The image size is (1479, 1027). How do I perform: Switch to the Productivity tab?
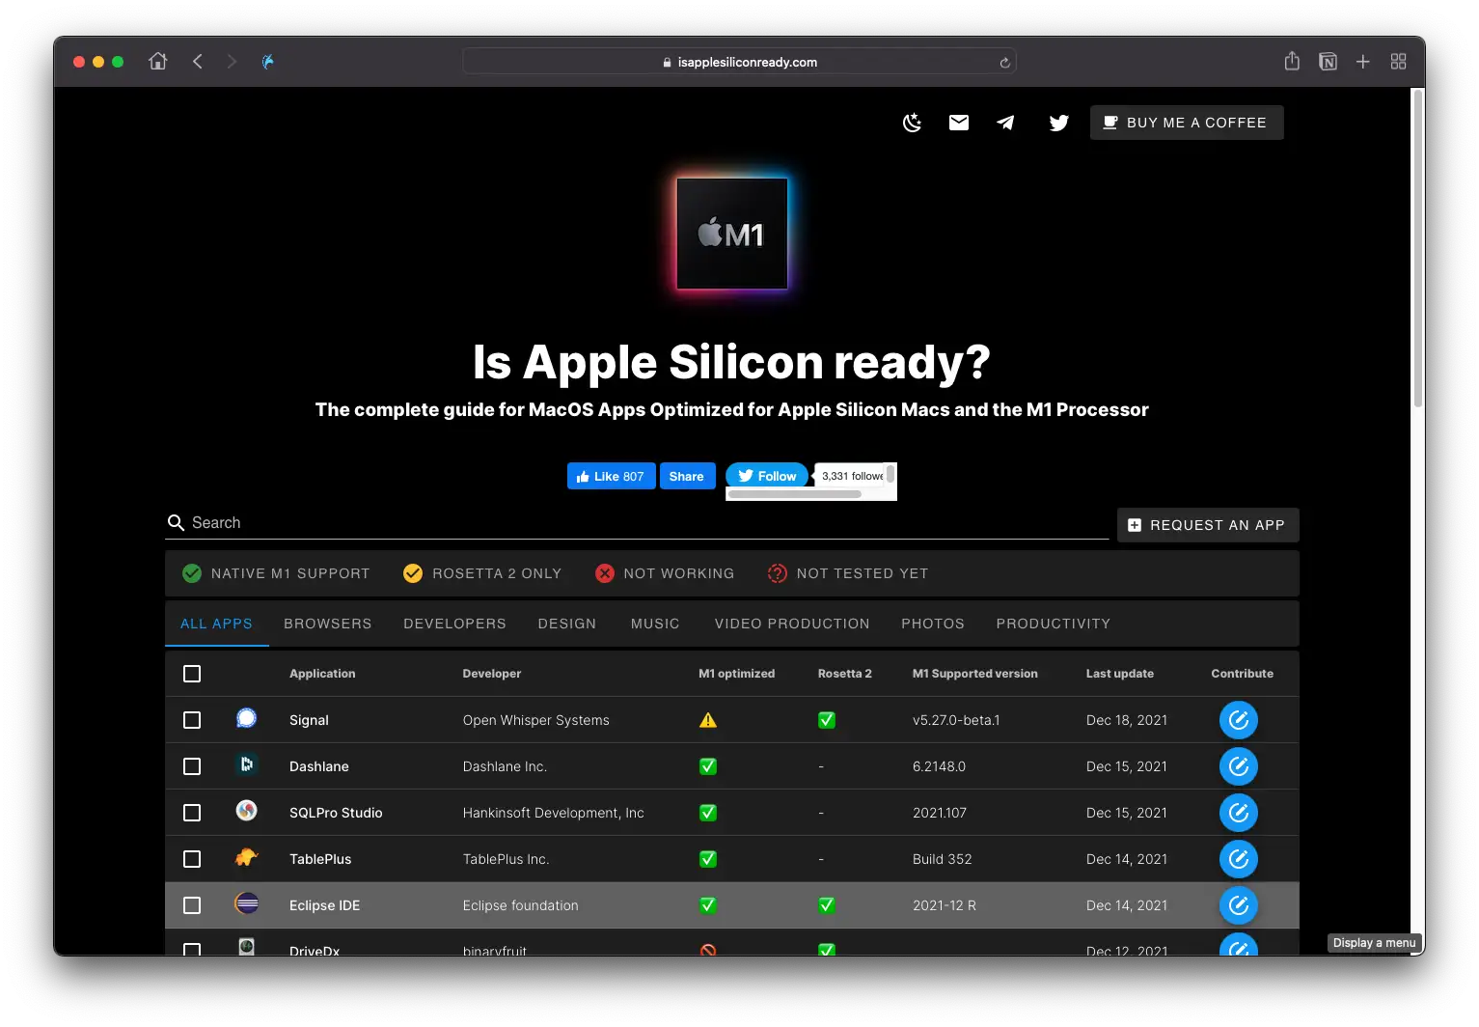pos(1054,624)
